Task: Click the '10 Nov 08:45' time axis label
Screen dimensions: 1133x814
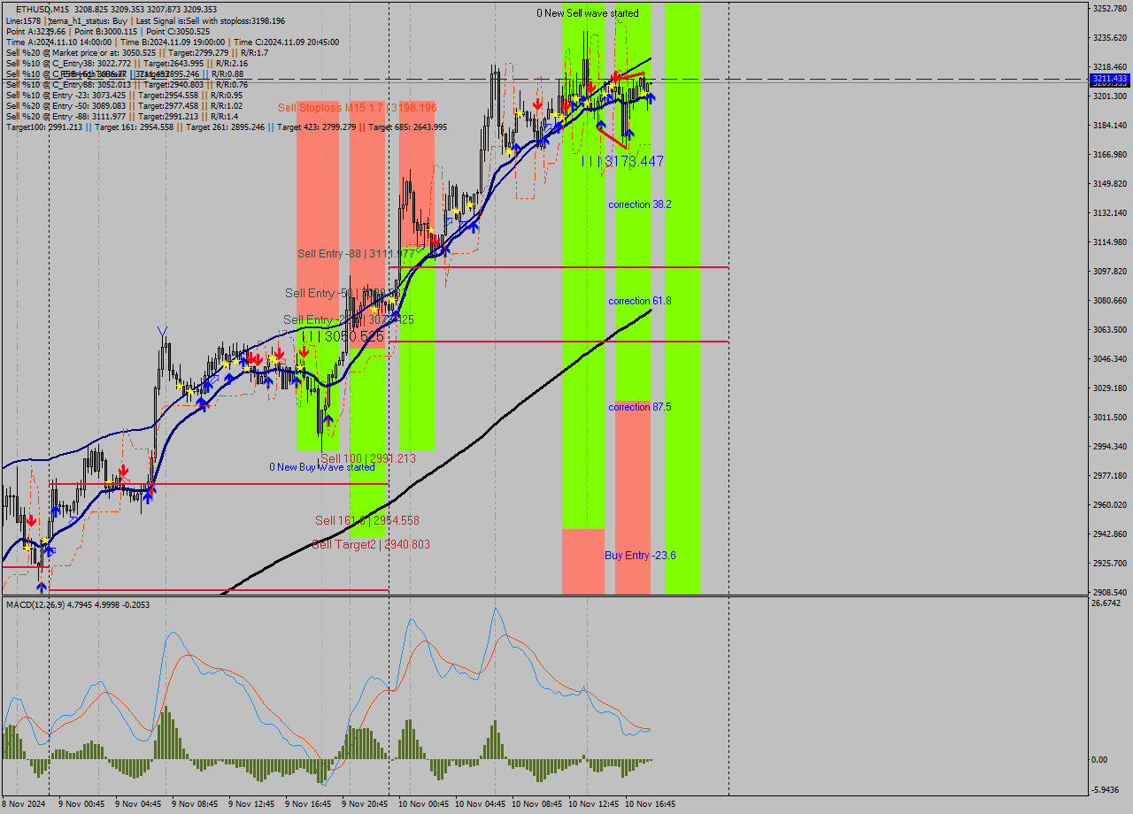Action: coord(537,805)
